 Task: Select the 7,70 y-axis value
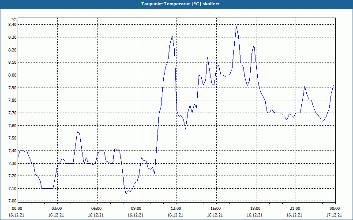(12, 113)
